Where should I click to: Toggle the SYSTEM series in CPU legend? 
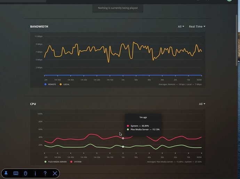point(76,162)
